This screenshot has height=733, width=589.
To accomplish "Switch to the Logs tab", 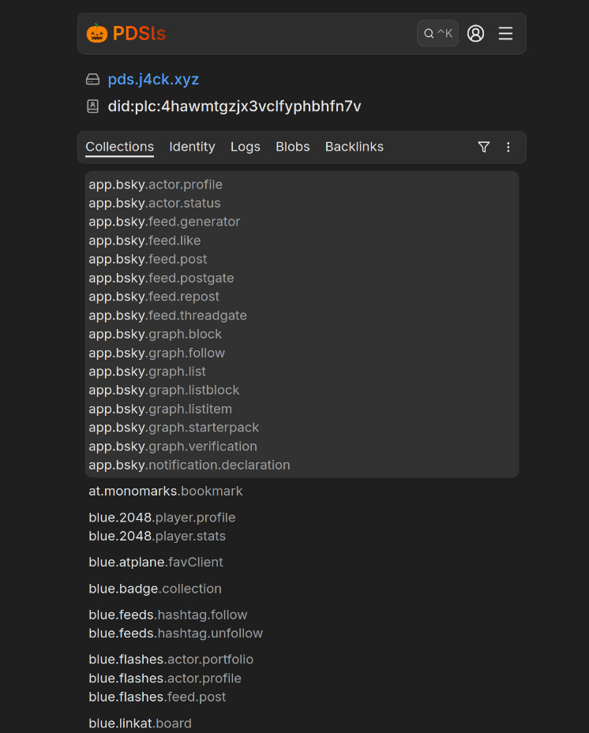I will pyautogui.click(x=246, y=147).
